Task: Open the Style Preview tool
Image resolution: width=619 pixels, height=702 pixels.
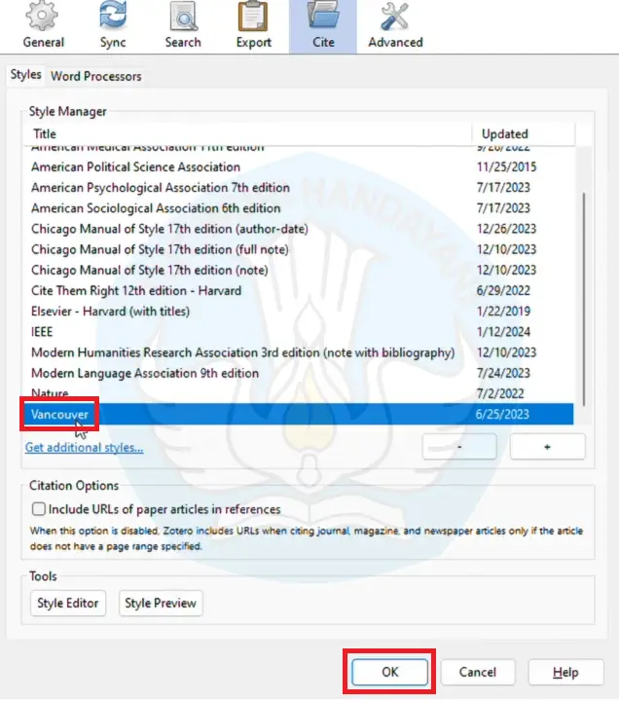Action: 161,603
